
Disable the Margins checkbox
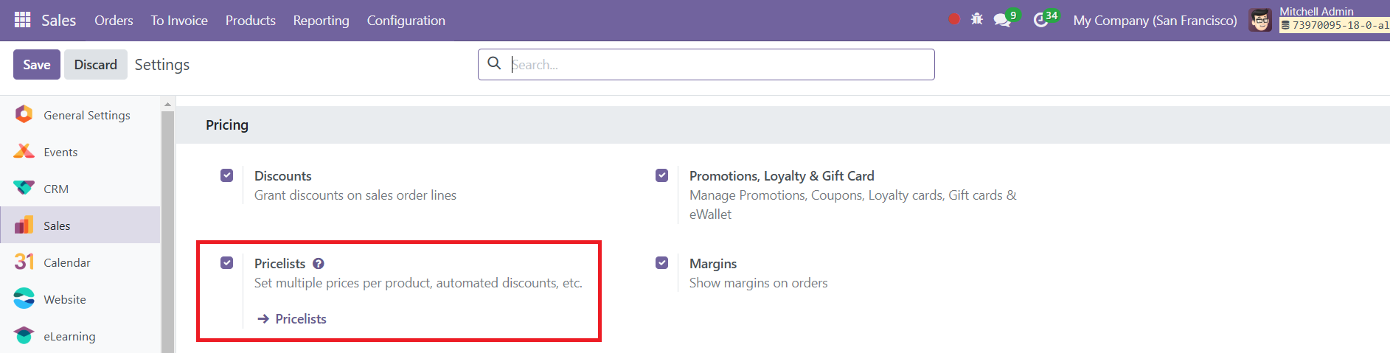pyautogui.click(x=662, y=263)
